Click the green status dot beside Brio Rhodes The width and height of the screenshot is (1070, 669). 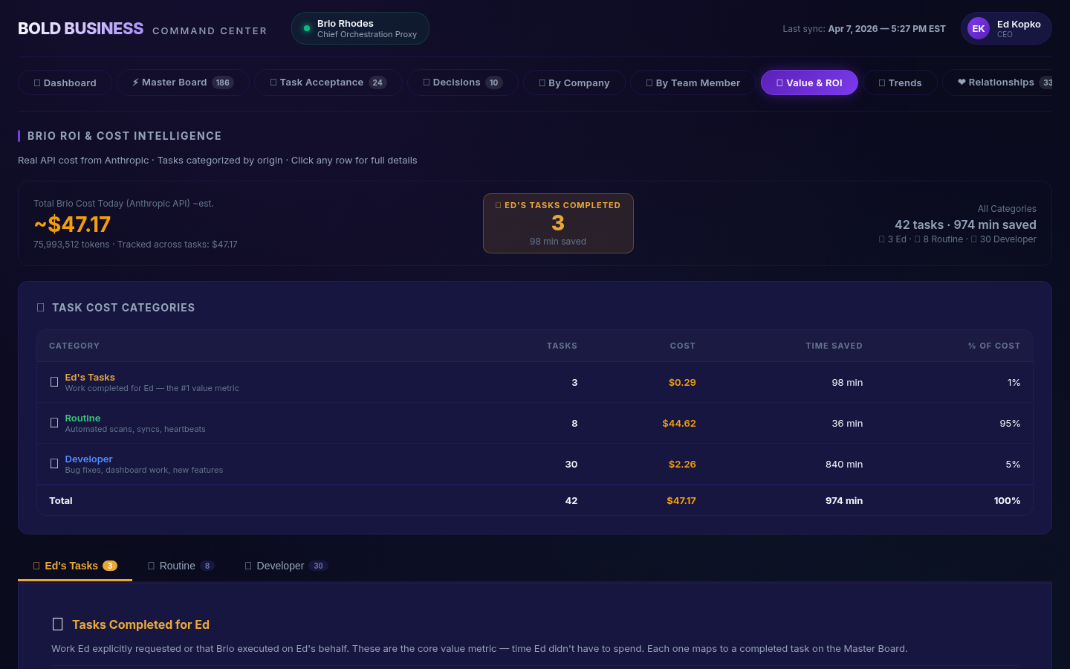306,28
